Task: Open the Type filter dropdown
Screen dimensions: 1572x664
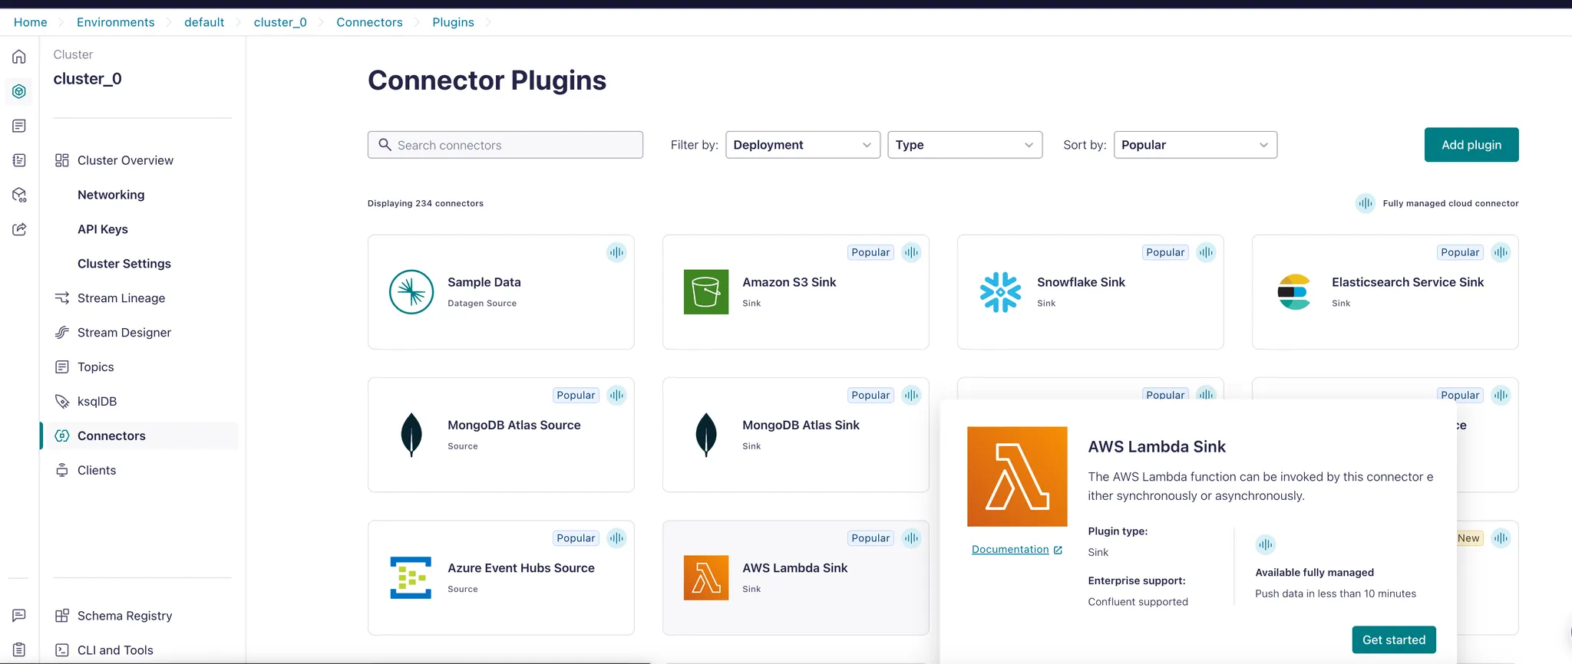Action: [x=965, y=145]
